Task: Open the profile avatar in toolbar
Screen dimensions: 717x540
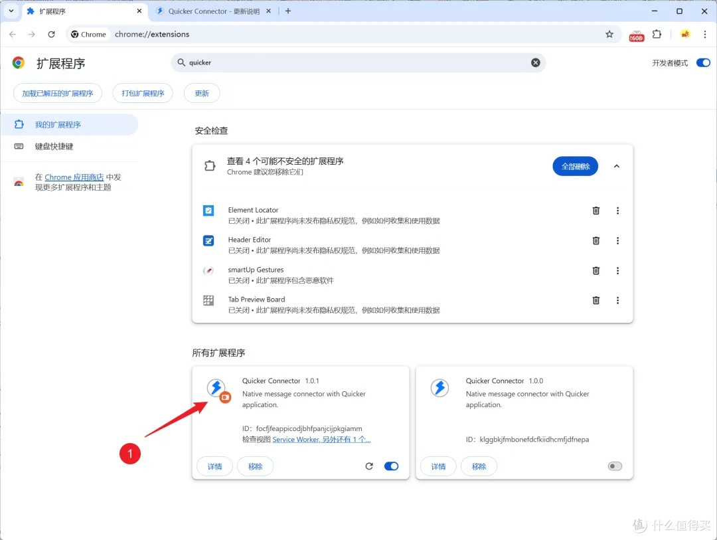Action: (x=685, y=34)
